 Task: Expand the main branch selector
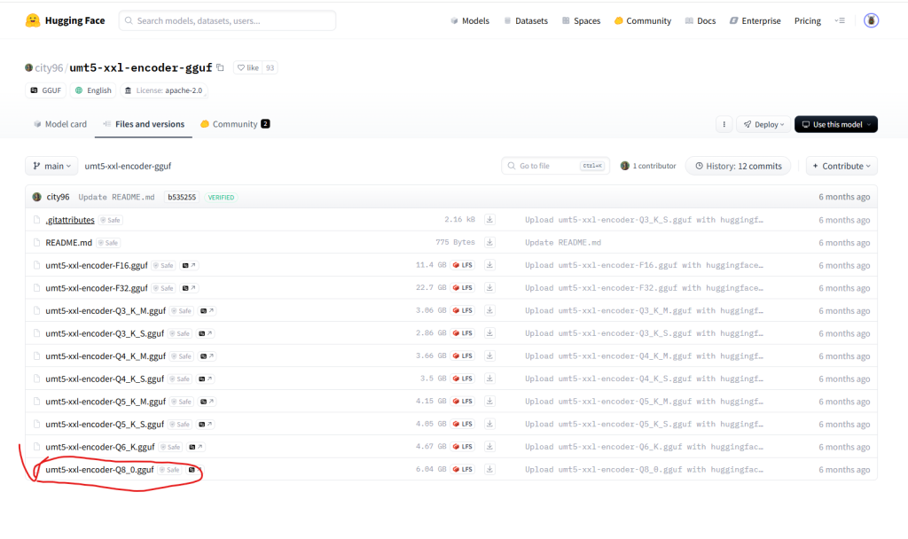point(51,166)
